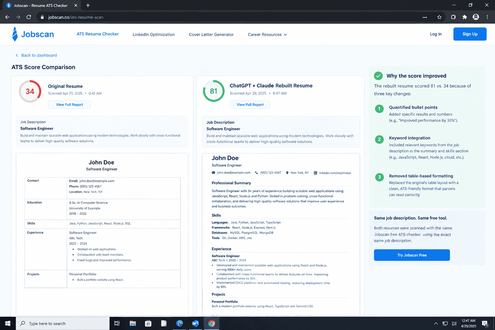Screen dimensions: 495x330
Task: Click the 34 score circle
Action: point(30,91)
